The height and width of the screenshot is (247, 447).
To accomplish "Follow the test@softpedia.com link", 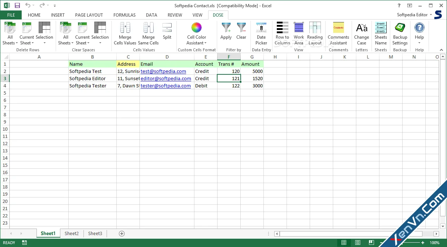I will coord(163,71).
